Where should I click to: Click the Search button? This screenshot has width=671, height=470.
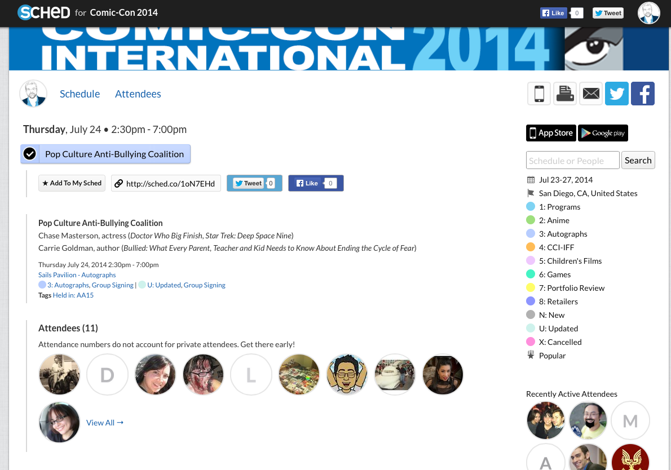(x=638, y=161)
